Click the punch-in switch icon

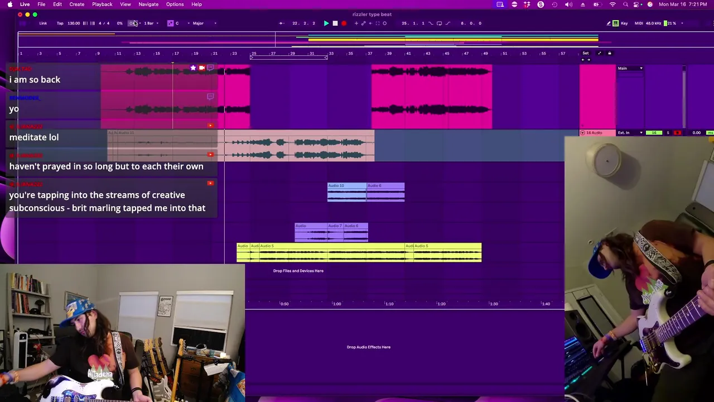coord(431,23)
